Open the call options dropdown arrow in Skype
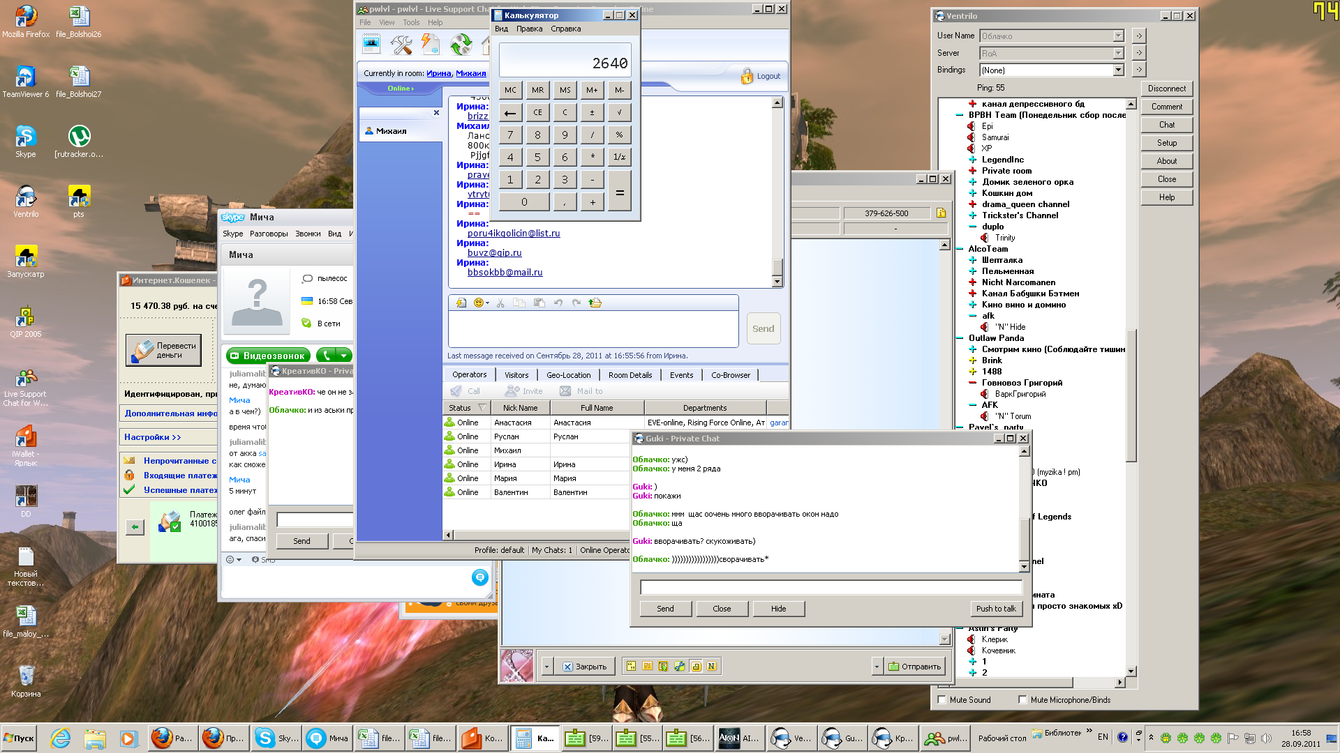The height and width of the screenshot is (753, 1340). point(343,356)
